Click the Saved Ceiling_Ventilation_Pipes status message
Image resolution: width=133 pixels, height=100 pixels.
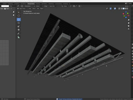70,99
